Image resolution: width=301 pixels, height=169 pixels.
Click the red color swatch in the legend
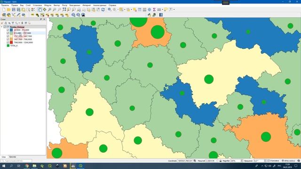pyautogui.click(x=11, y=42)
